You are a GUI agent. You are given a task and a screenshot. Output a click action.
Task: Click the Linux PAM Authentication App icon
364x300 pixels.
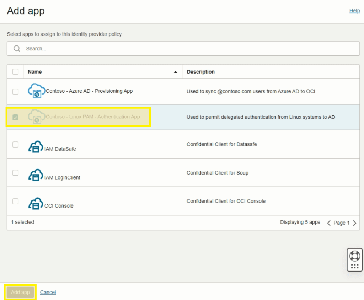click(36, 117)
